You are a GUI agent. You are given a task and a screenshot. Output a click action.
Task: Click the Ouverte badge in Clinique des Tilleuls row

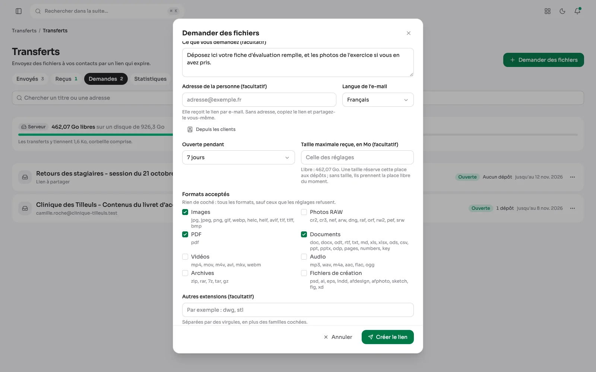click(x=481, y=208)
